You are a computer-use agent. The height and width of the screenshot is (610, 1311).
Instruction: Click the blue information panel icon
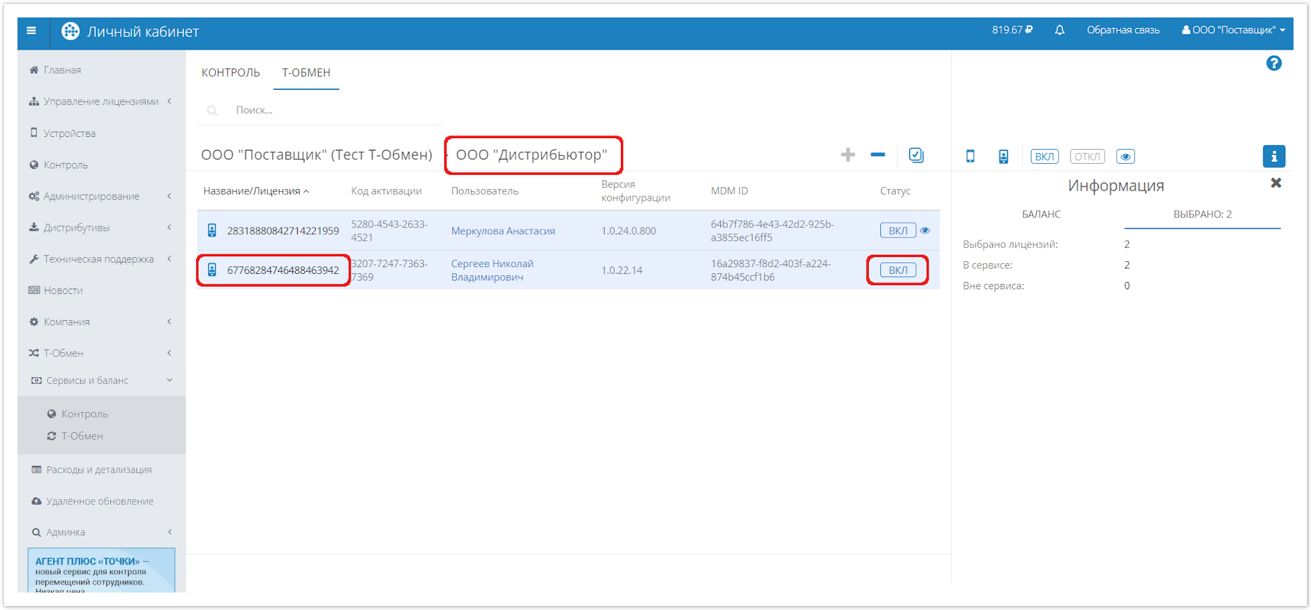tap(1273, 156)
